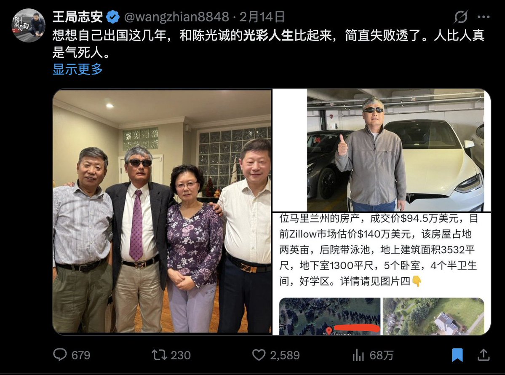Like the post with heart icon
Image resolution: width=505 pixels, height=375 pixels.
tap(259, 355)
